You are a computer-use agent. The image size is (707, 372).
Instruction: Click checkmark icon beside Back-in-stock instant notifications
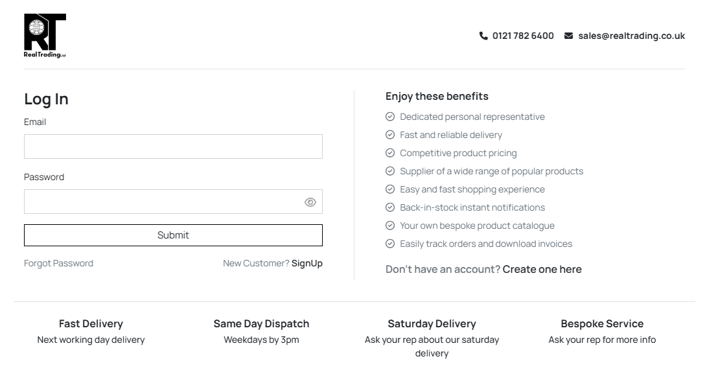tap(390, 207)
